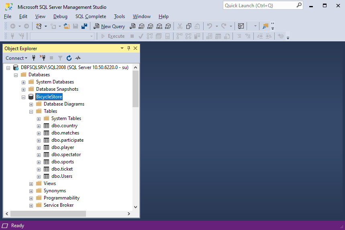Open the XMLA query editor icon

[159, 26]
